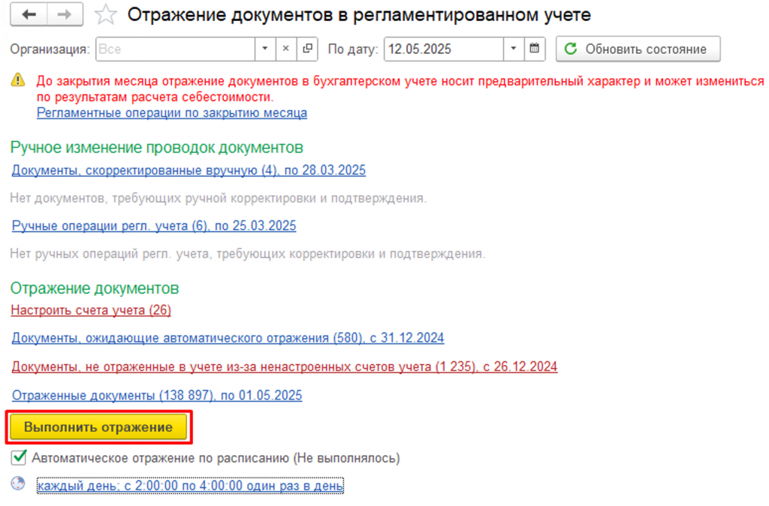The height and width of the screenshot is (506, 769).
Task: Open Документы, ожидающие автоматического отражения (580)
Action: click(228, 338)
